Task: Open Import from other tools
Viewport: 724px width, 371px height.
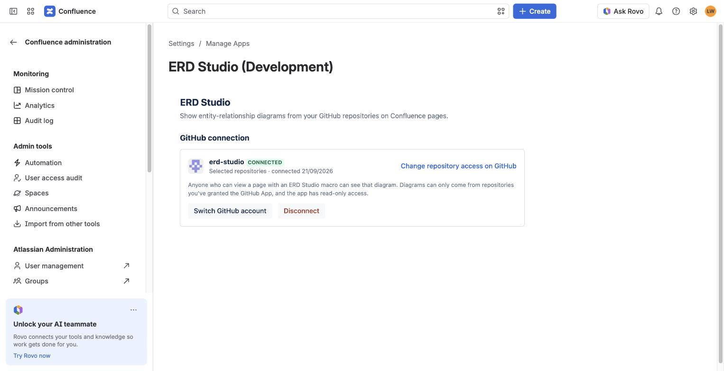Action: point(62,224)
